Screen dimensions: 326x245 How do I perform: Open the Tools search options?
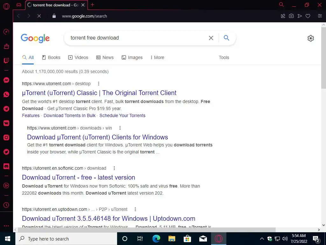(224, 57)
